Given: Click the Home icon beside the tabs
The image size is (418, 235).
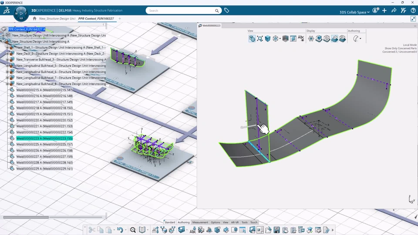Looking at the screenshot, I should (34, 18).
